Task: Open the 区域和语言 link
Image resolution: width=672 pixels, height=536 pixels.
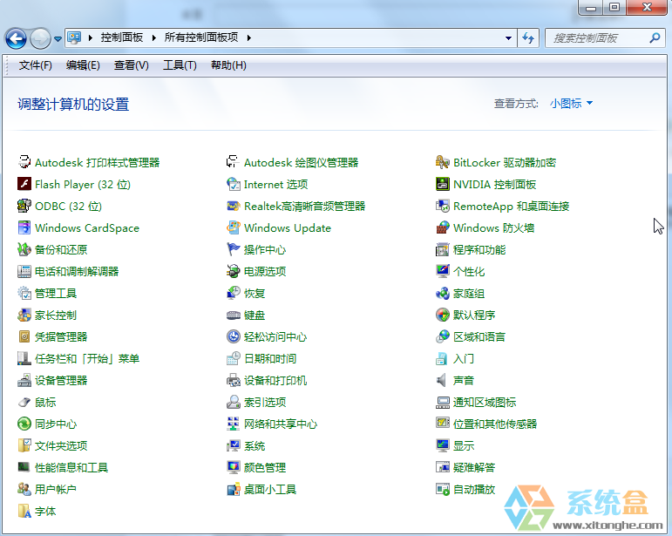Action: pyautogui.click(x=479, y=337)
